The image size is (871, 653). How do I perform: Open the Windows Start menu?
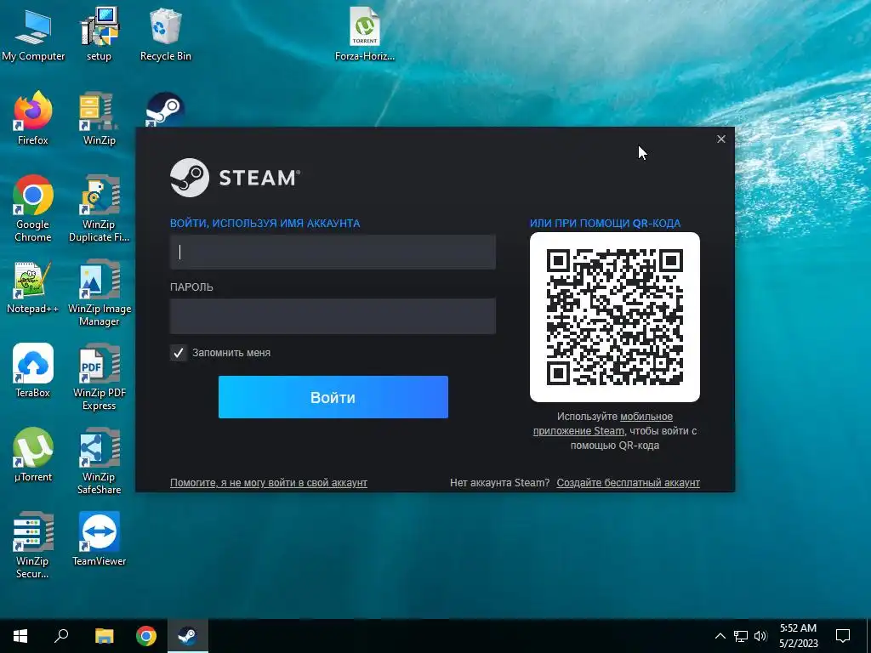(20, 636)
